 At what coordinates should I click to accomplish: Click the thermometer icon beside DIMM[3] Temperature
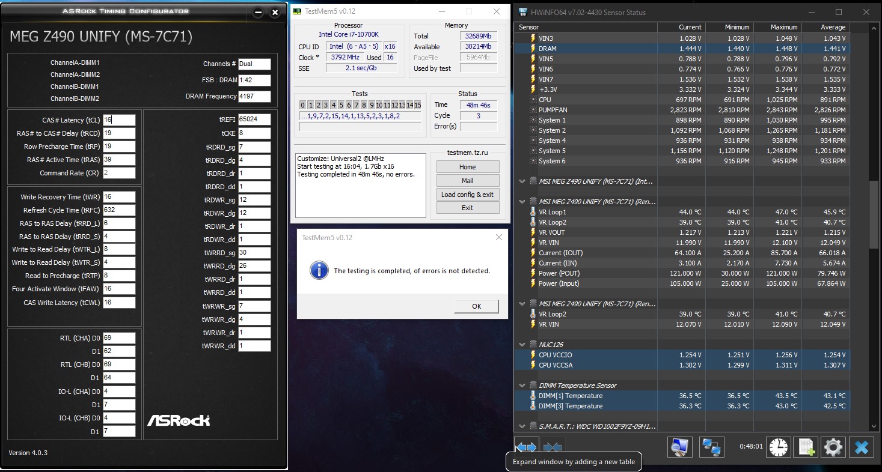(x=533, y=406)
